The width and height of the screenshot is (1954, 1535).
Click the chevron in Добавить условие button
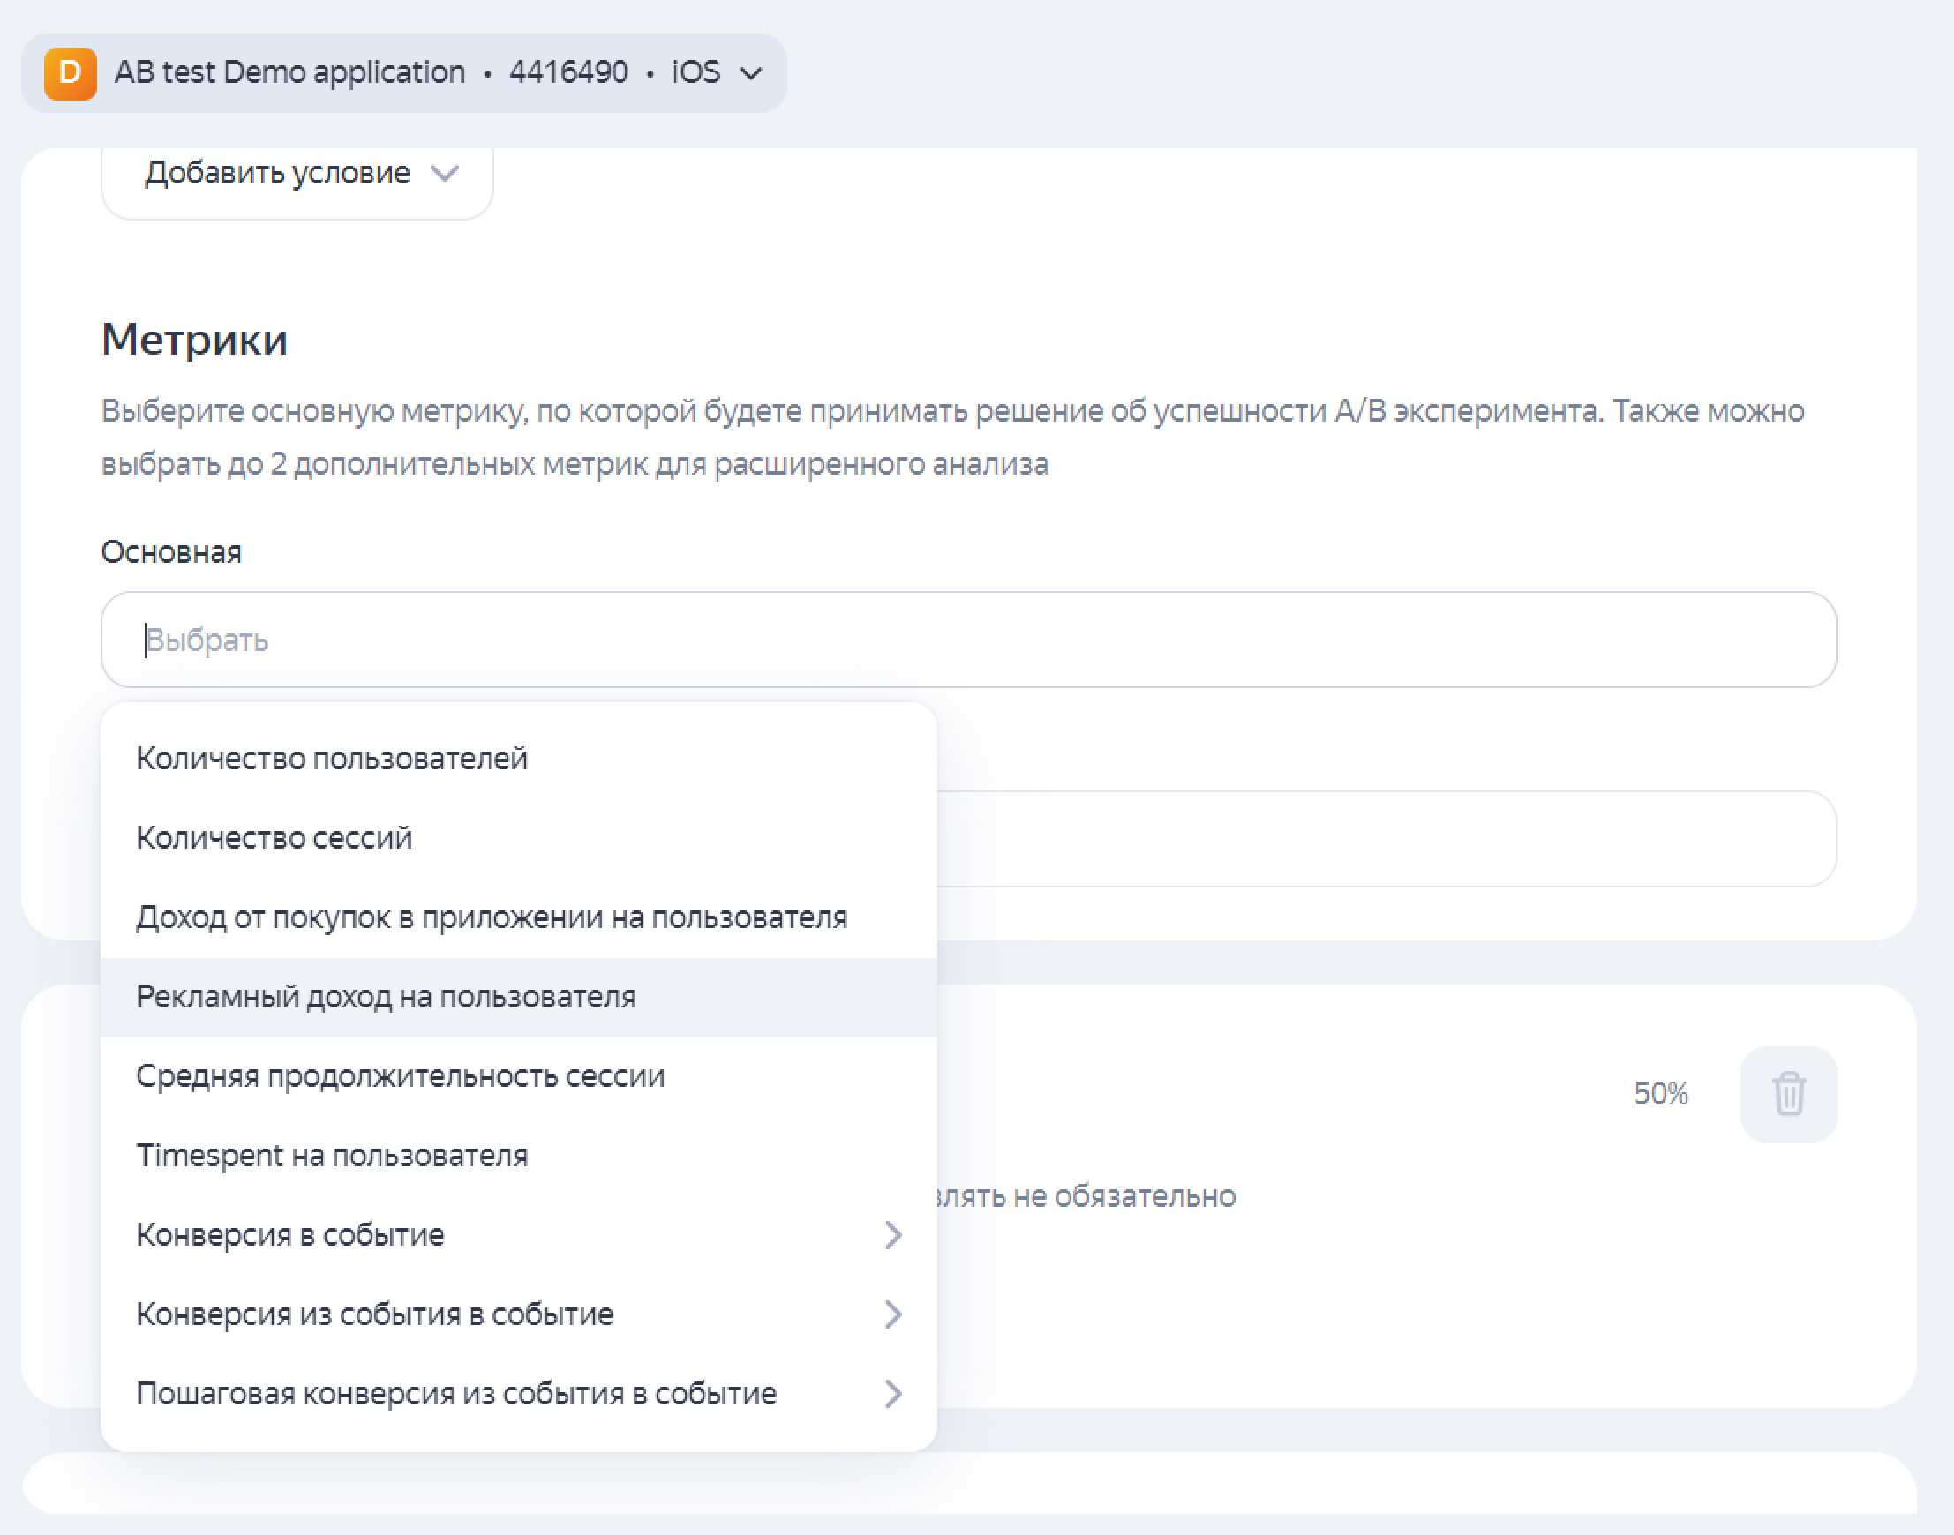coord(445,173)
